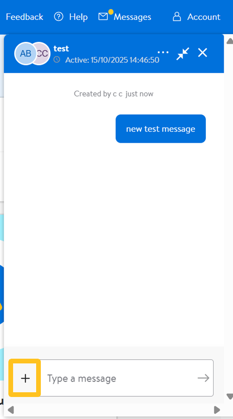This screenshot has height=419, width=233.
Task: Click the new test message bubble
Action: pos(161,129)
